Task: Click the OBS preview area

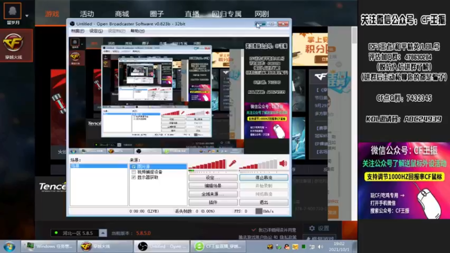Action: tap(179, 95)
